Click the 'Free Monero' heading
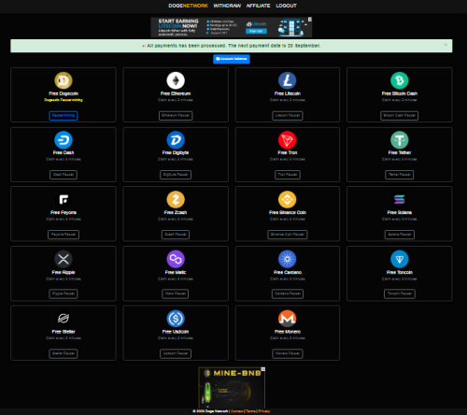Viewport: 467px width, 415px height. coord(288,332)
